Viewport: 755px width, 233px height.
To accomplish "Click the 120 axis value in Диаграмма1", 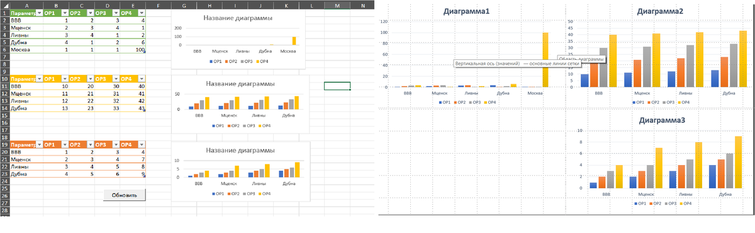I will tap(383, 22).
